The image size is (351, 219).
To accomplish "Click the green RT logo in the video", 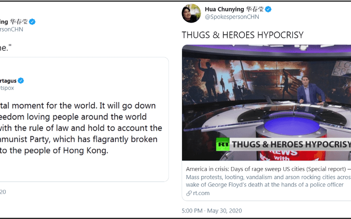I will tap(223, 144).
